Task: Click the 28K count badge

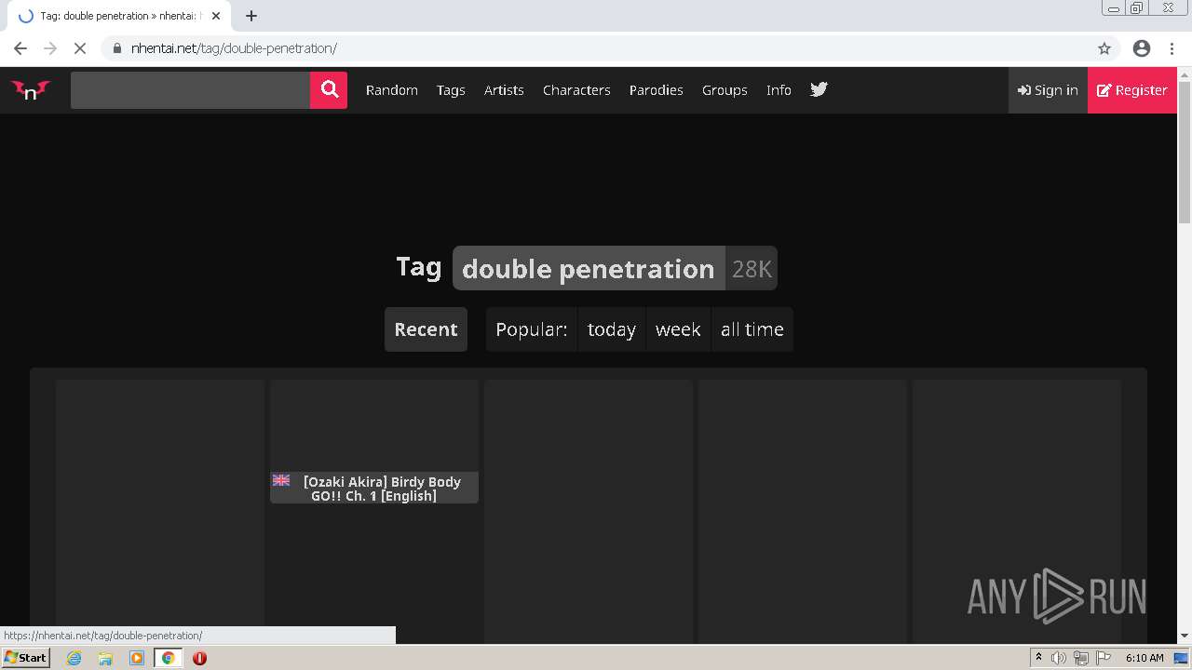Action: click(752, 268)
